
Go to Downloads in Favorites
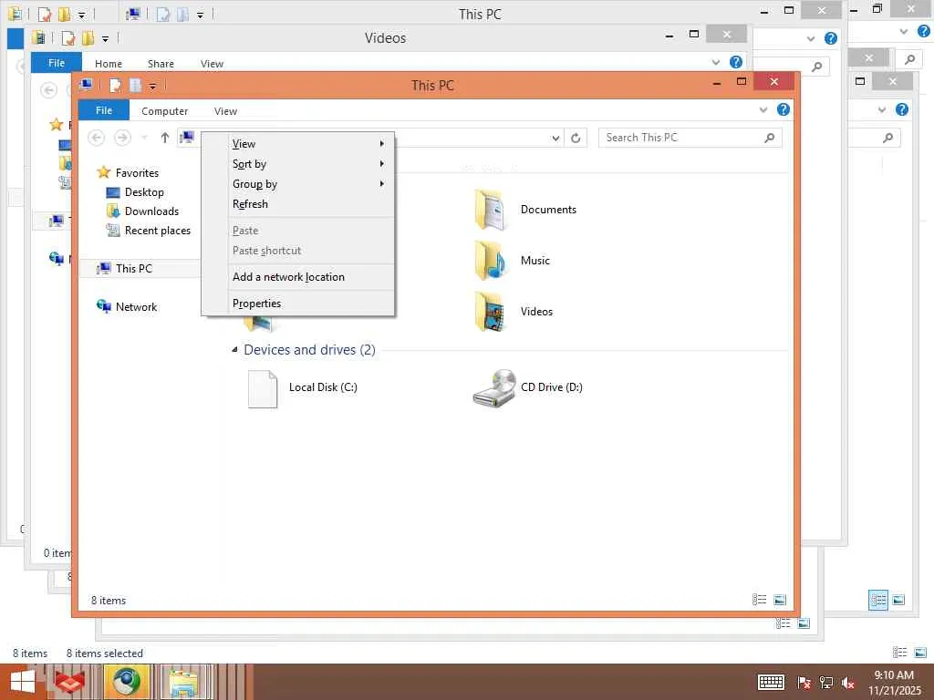tap(151, 211)
